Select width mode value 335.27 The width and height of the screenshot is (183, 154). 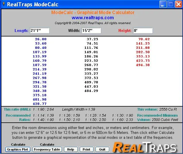[x=91, y=74]
